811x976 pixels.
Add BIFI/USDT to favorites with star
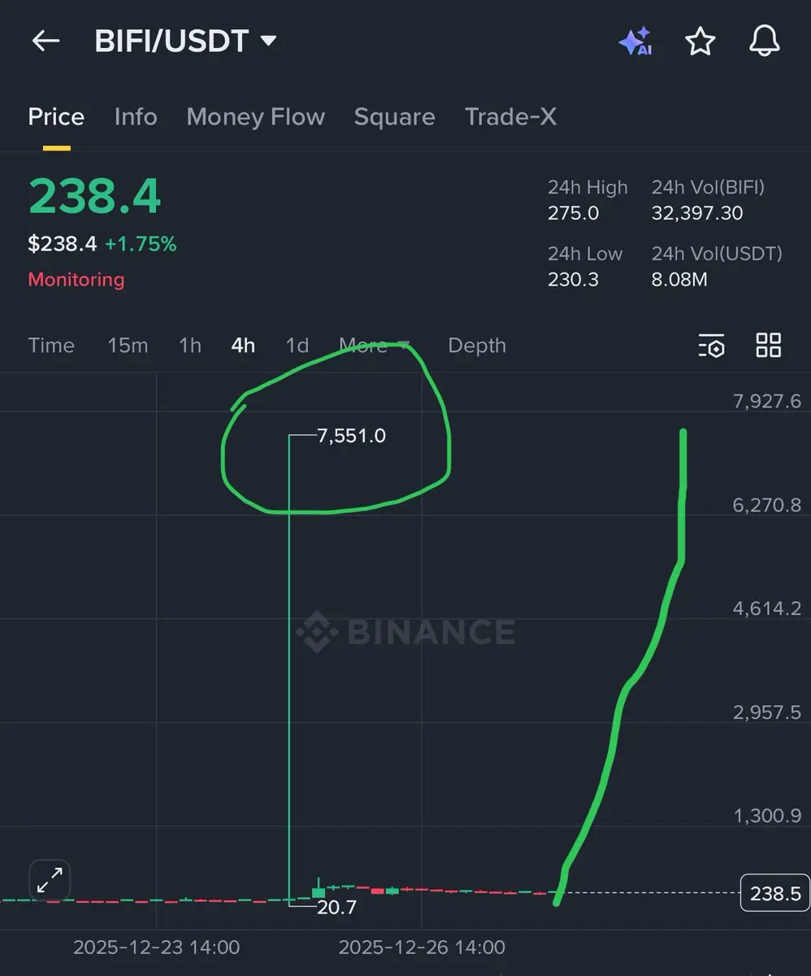tap(700, 41)
